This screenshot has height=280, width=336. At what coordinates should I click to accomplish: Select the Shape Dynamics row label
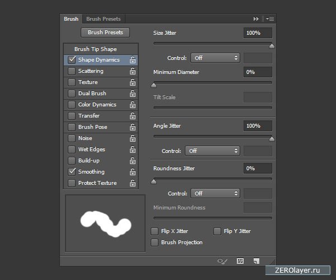(99, 60)
